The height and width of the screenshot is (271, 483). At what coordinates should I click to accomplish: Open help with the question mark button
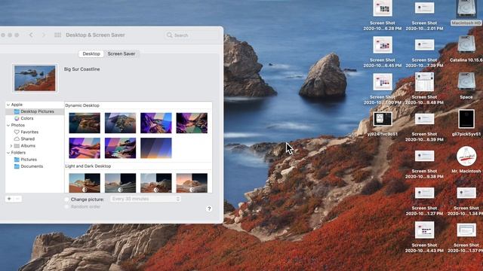coord(209,209)
